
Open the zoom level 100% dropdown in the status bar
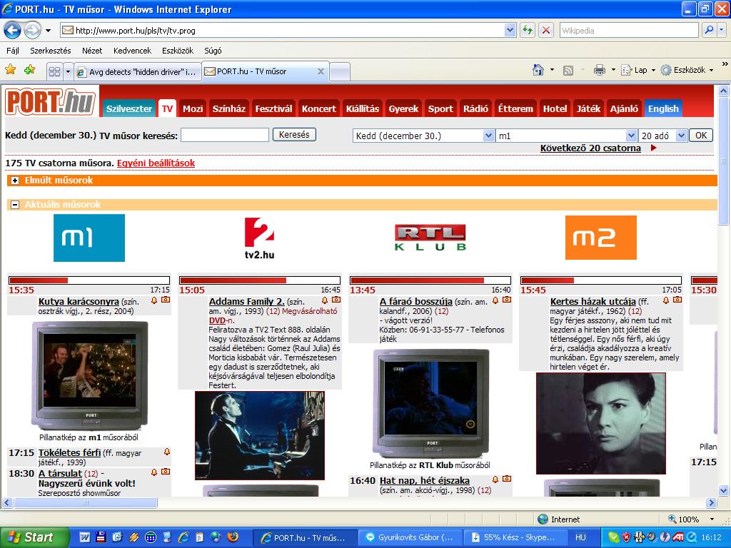pos(712,519)
